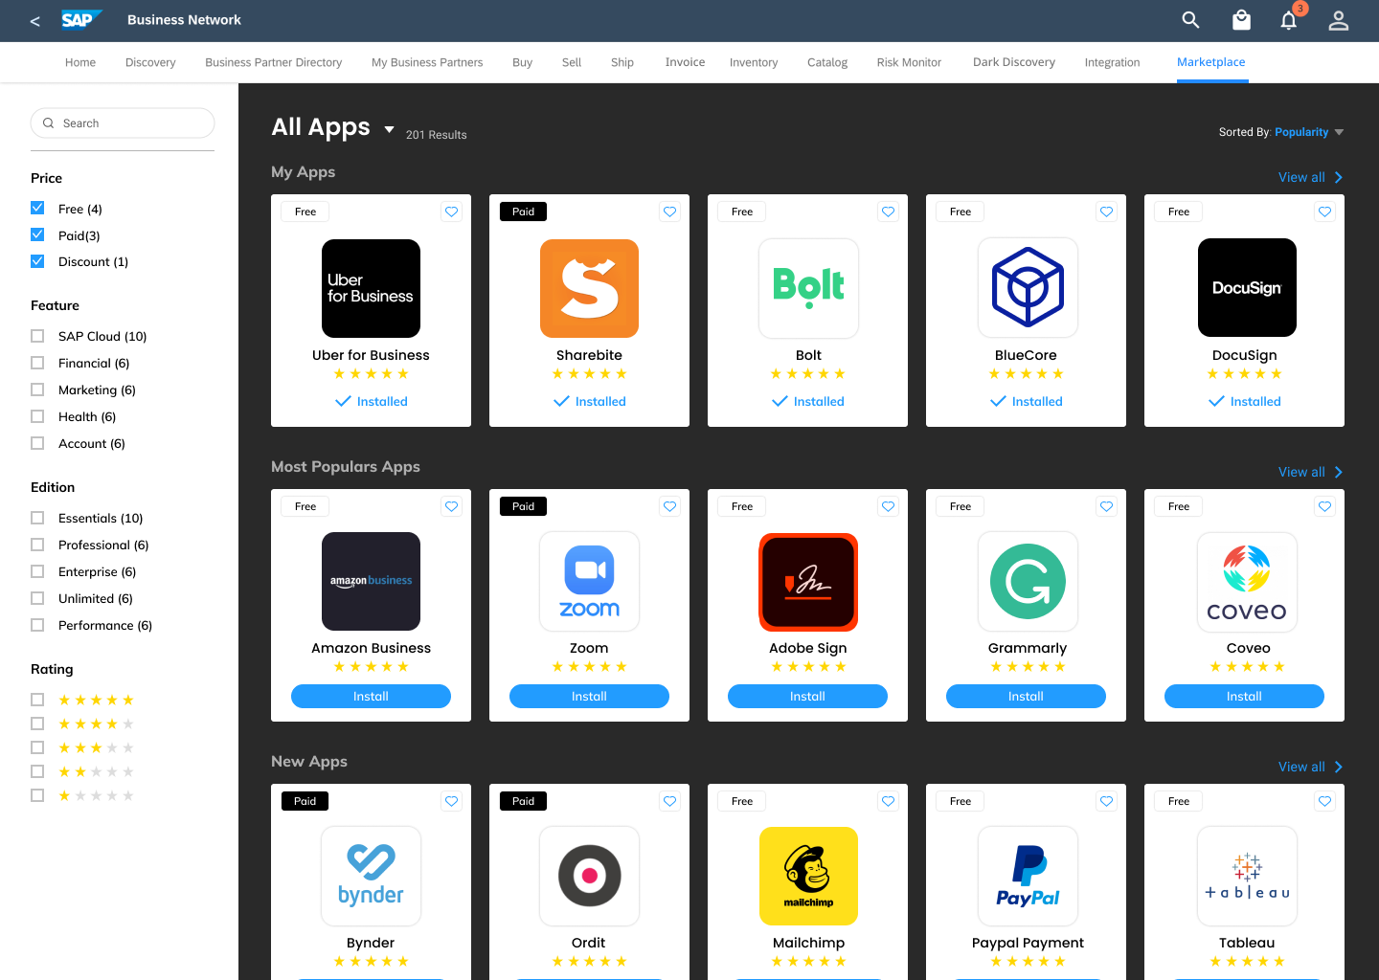Favorite Amazon Business with heart icon
1379x980 pixels.
(x=451, y=506)
